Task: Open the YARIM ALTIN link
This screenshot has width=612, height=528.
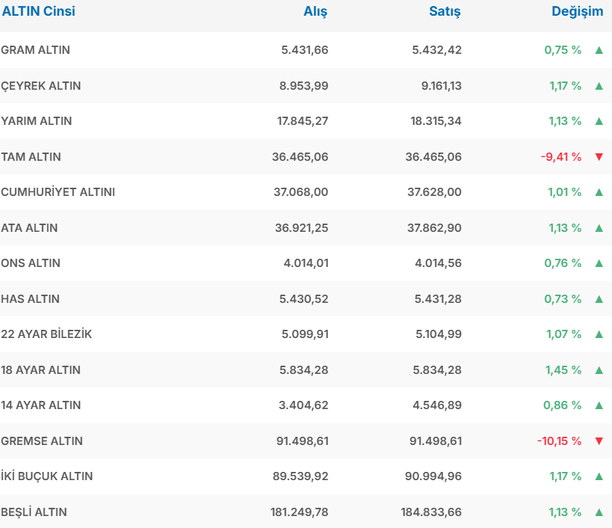Action: click(x=37, y=121)
